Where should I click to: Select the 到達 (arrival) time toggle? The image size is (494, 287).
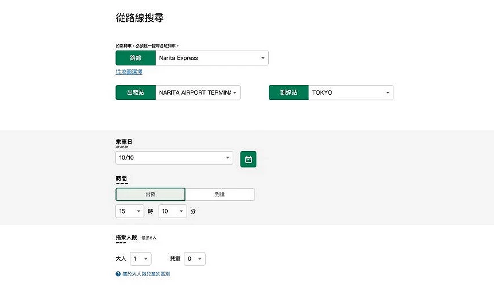tap(219, 195)
